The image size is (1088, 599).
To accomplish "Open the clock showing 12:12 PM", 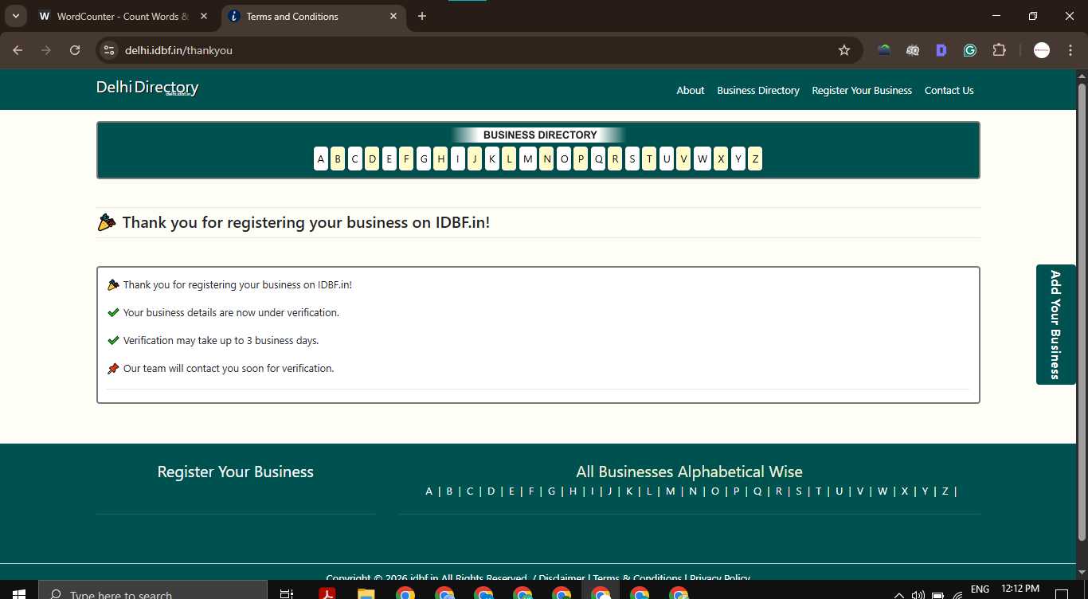I will tap(1020, 589).
